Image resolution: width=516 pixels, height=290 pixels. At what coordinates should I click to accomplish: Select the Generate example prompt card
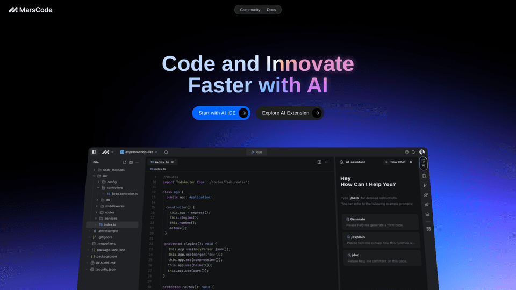click(x=380, y=222)
